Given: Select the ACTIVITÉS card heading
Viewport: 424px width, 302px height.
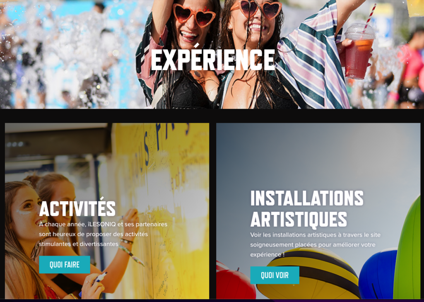Looking at the screenshot, I should coord(77,208).
